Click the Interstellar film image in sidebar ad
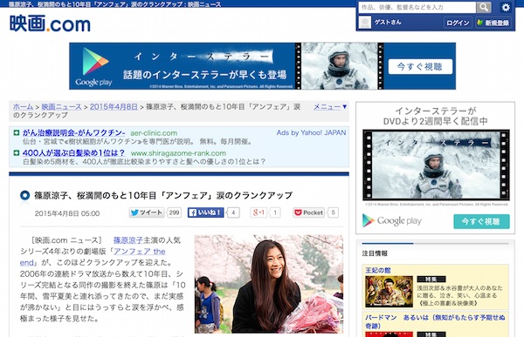 pos(436,165)
